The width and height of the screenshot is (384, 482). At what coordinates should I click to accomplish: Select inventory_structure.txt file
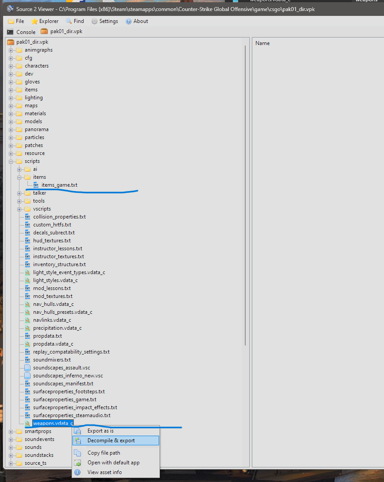point(59,264)
